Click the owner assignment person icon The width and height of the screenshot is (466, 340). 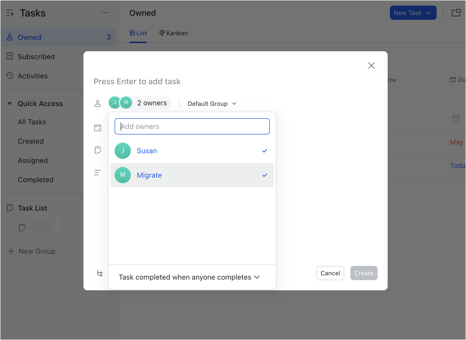tap(98, 103)
